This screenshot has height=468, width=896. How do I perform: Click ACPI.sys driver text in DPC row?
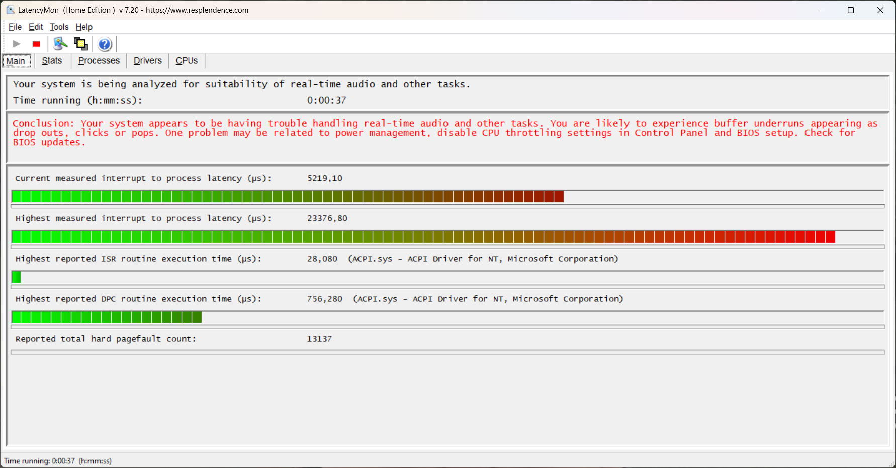pos(488,299)
